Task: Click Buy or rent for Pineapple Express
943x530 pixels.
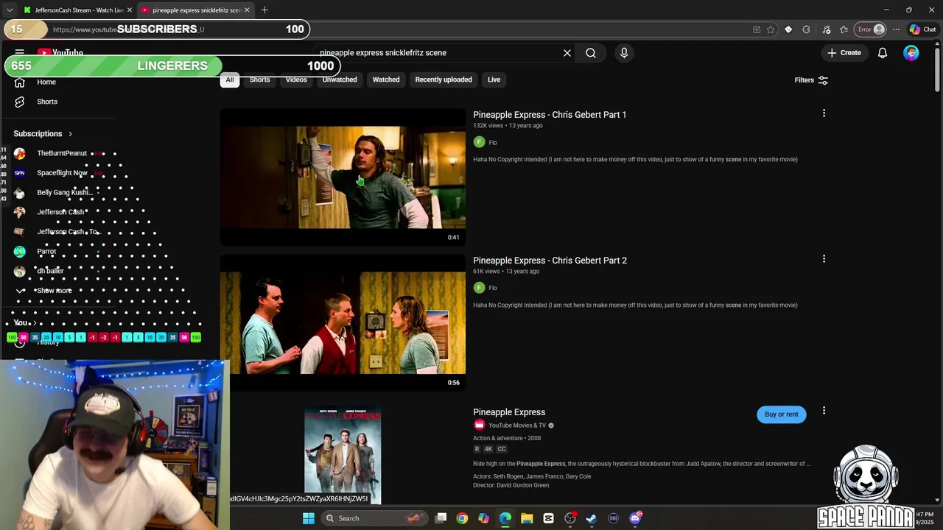Action: tap(781, 414)
